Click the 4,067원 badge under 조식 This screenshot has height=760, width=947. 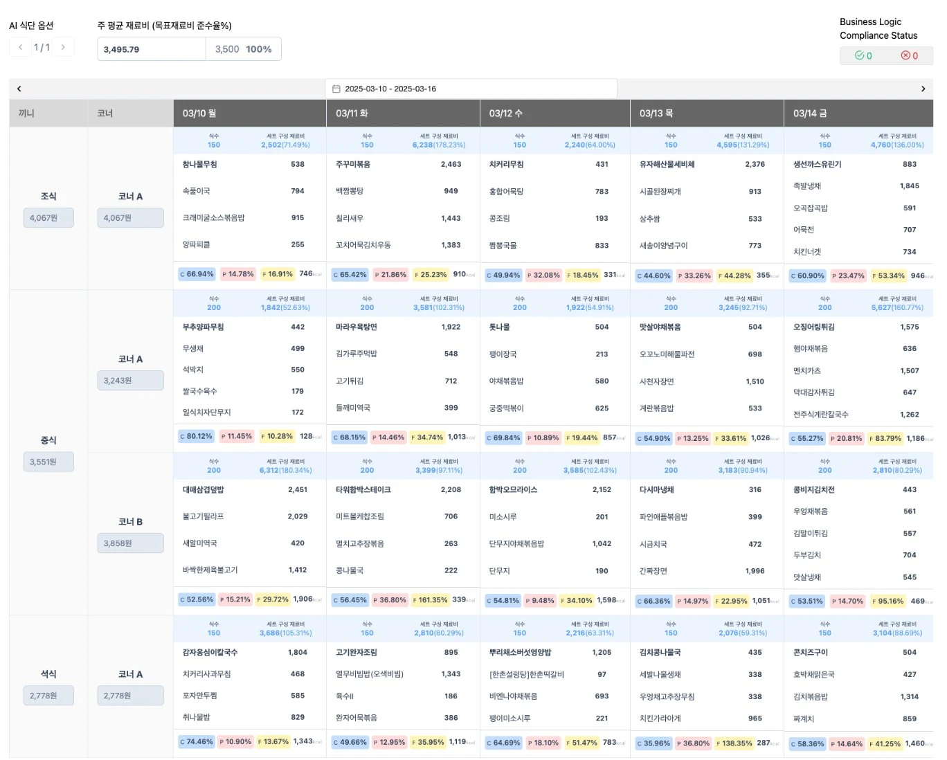pyautogui.click(x=48, y=218)
